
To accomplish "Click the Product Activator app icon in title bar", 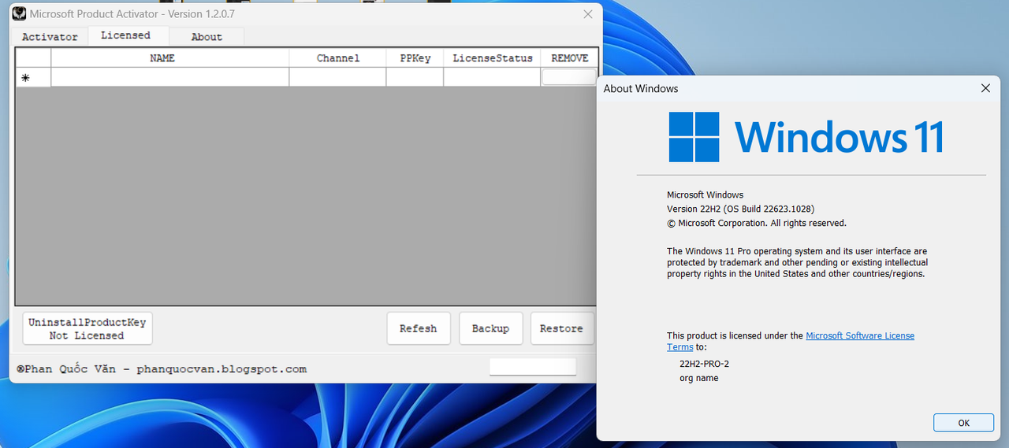I will (18, 14).
